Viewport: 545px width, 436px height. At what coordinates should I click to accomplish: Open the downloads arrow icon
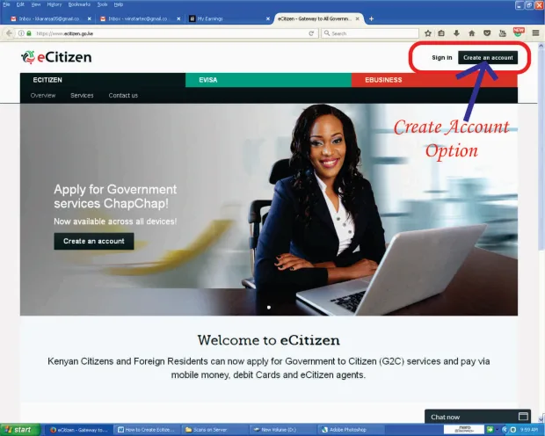pyautogui.click(x=456, y=33)
